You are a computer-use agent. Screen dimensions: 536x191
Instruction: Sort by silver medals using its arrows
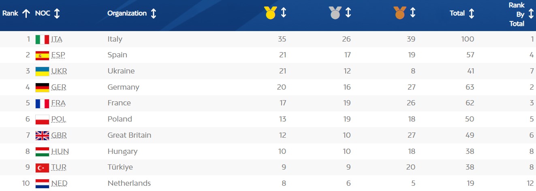pyautogui.click(x=348, y=13)
